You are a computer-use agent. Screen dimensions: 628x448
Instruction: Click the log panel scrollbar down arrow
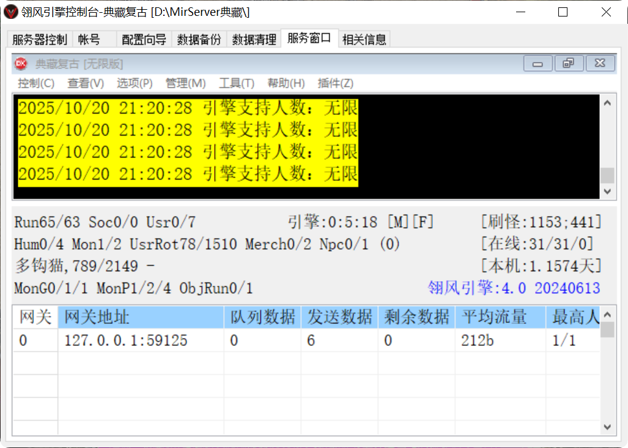click(608, 191)
